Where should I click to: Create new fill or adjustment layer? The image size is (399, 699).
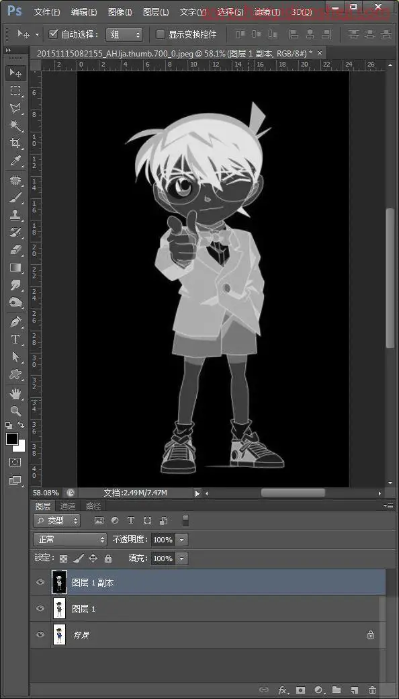point(318,690)
